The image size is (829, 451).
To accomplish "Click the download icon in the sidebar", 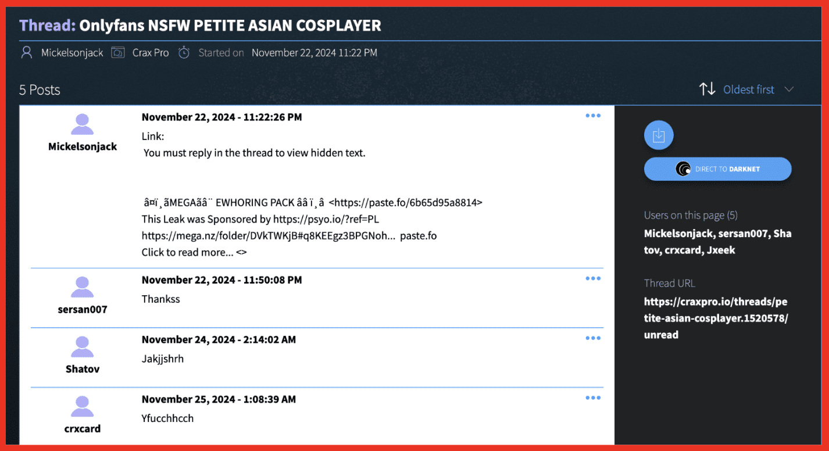I will pyautogui.click(x=659, y=136).
